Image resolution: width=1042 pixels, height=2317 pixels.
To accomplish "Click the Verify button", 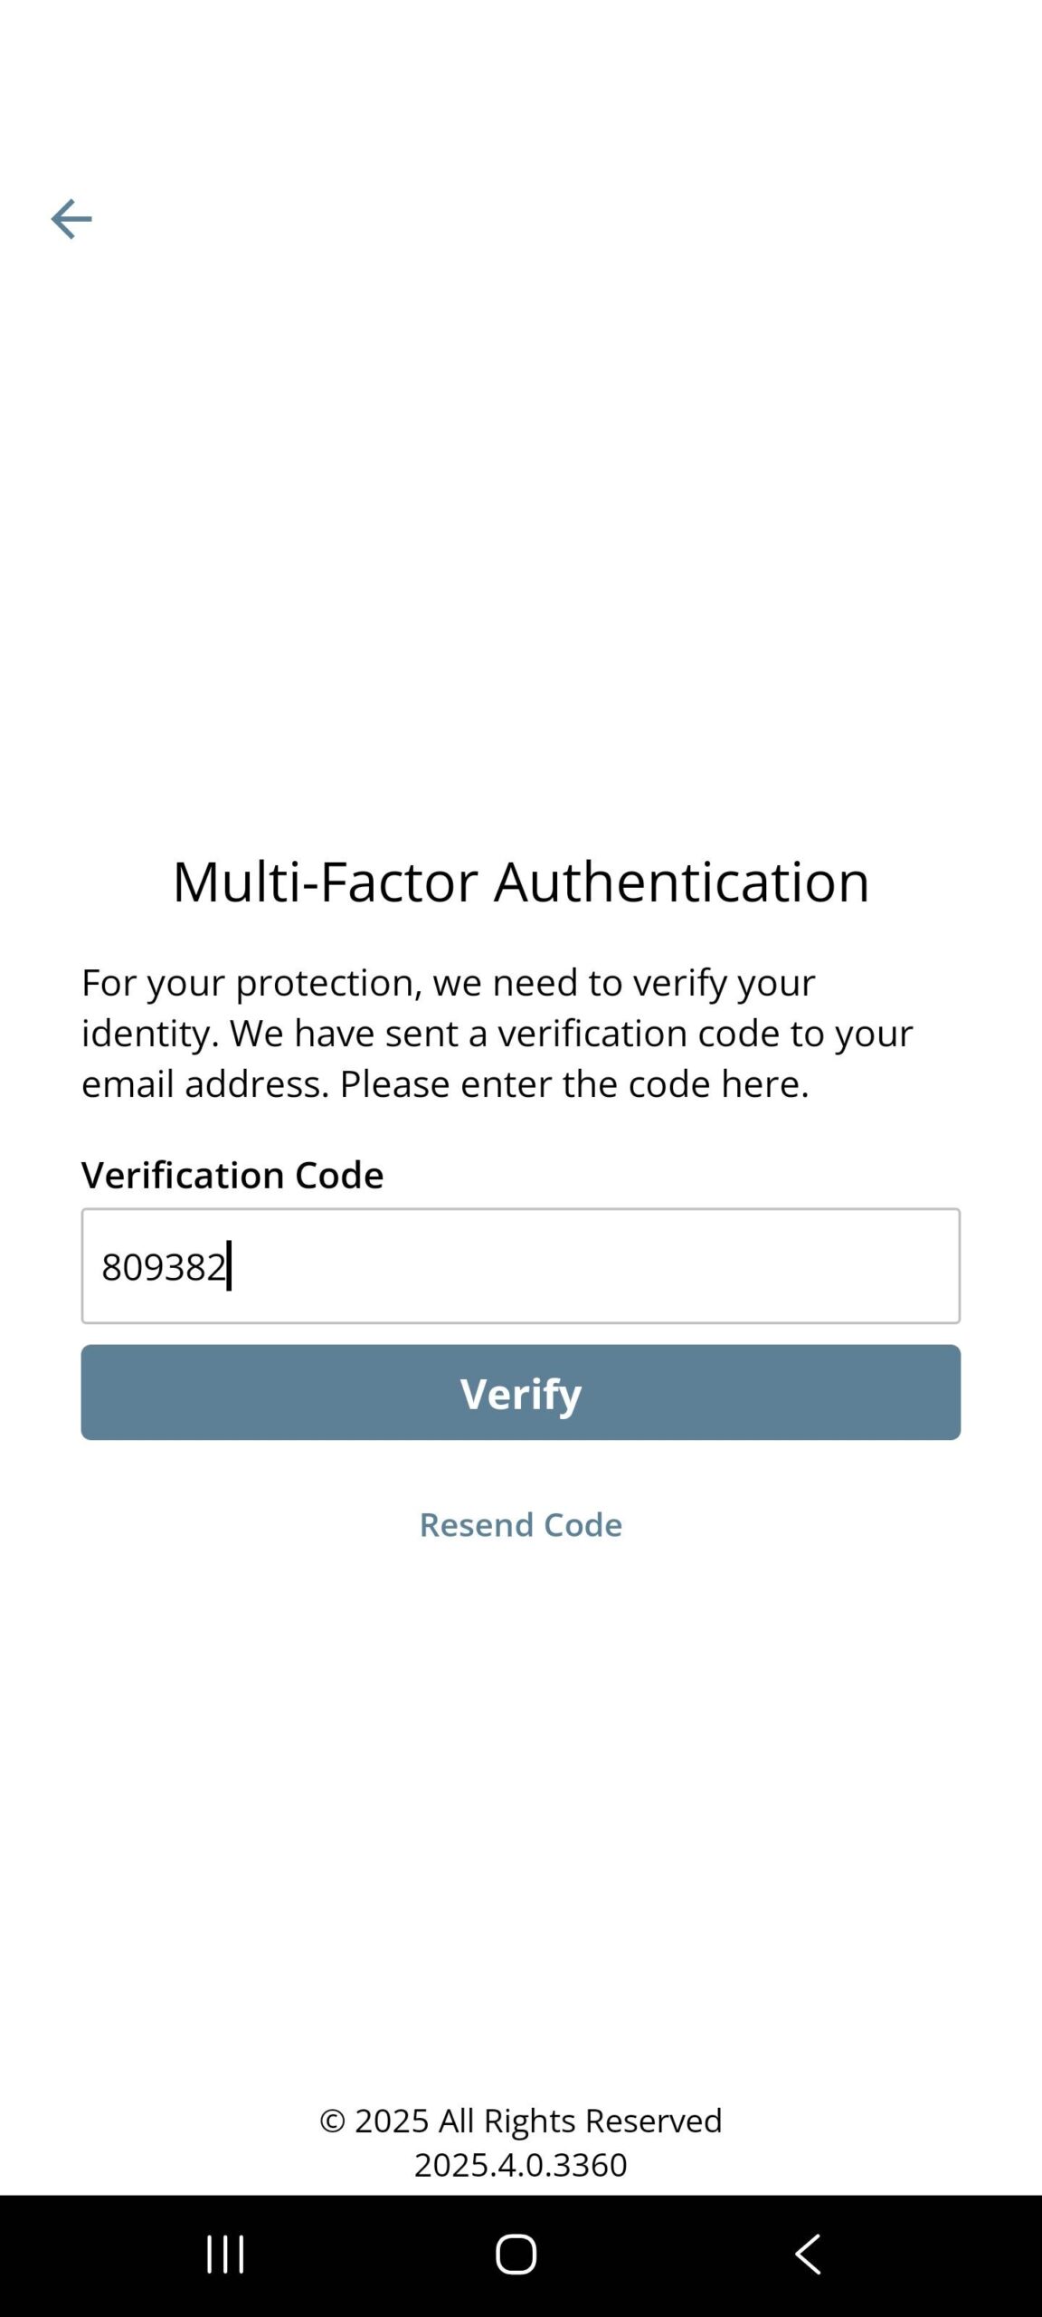I will coord(521,1392).
